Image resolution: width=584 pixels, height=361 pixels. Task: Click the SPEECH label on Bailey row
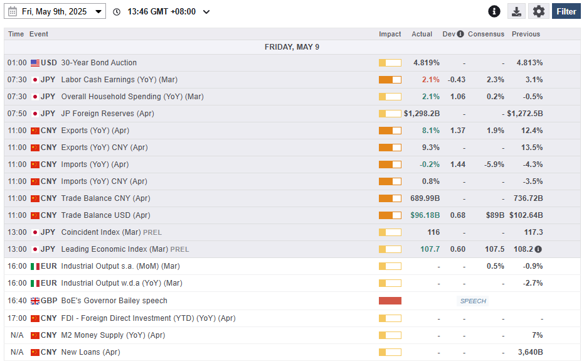[473, 301]
